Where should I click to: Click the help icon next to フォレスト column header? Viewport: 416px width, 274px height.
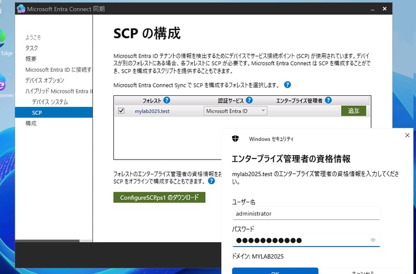click(x=166, y=100)
